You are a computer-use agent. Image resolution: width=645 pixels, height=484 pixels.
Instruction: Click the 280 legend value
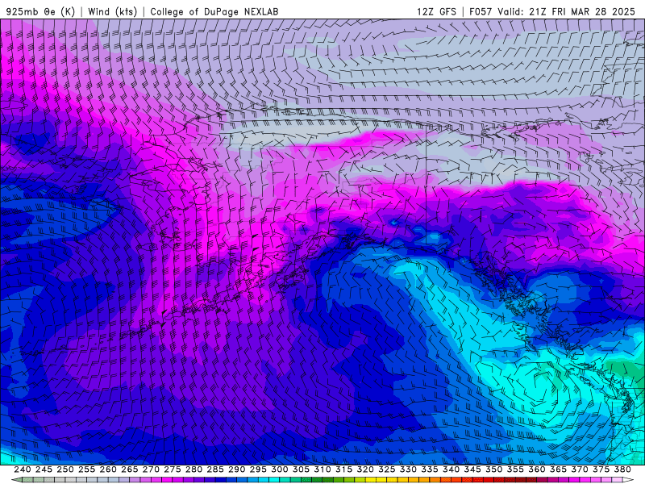tap(193, 469)
